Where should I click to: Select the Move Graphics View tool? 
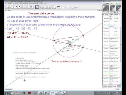pyautogui.click(x=54, y=7)
